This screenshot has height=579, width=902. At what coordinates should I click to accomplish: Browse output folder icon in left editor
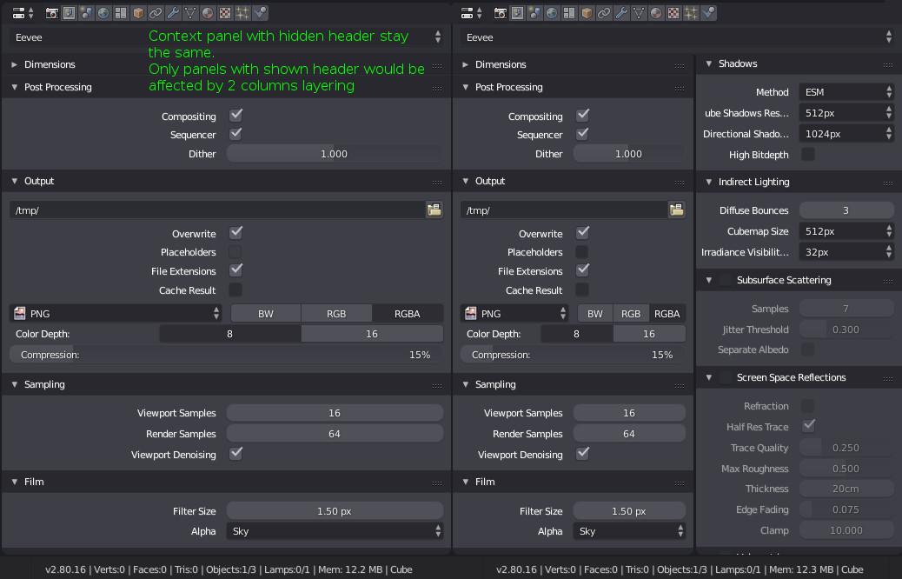tap(434, 210)
